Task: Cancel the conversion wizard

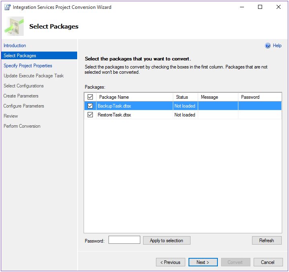Action: [268, 262]
